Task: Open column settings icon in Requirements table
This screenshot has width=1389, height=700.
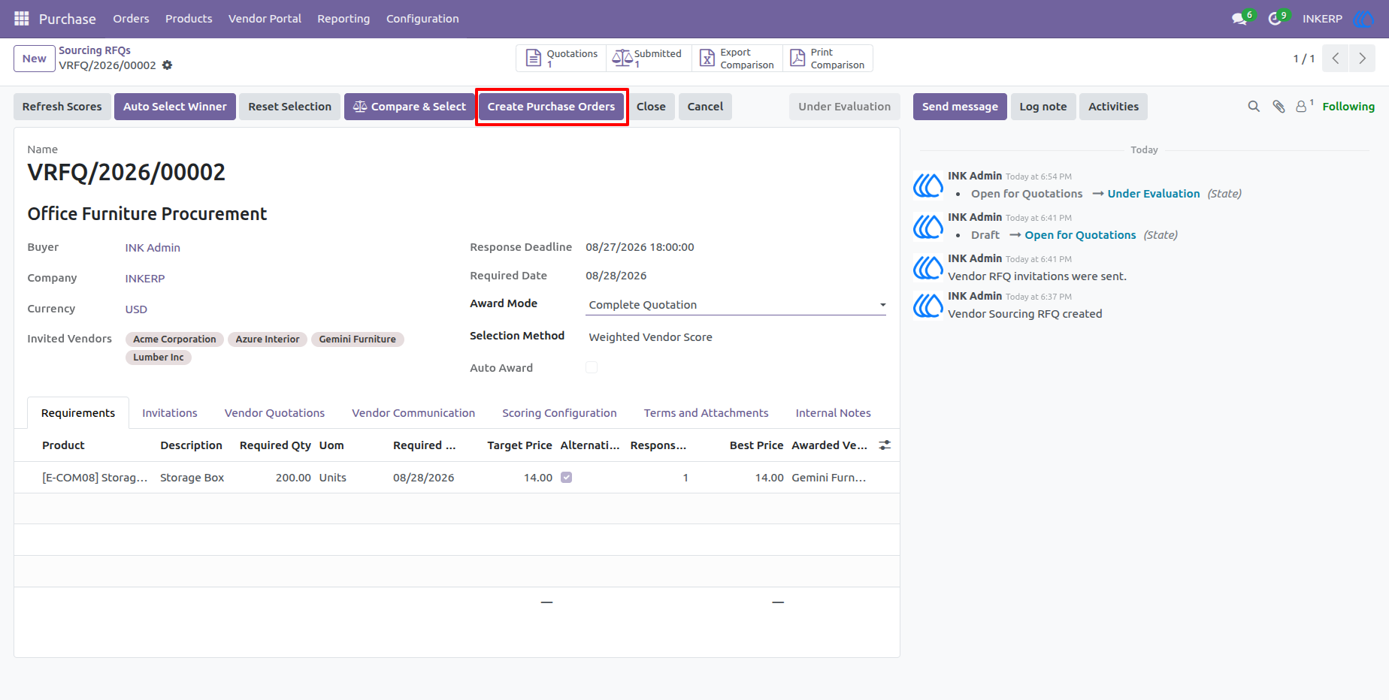Action: [x=885, y=445]
